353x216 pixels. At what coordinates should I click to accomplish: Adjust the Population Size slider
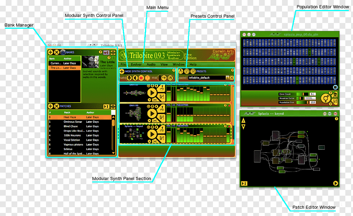tap(302, 102)
